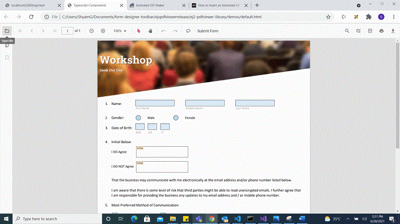Open Chrome extensions puzzle icon
This screenshot has height=224, width=400.
point(369,17)
